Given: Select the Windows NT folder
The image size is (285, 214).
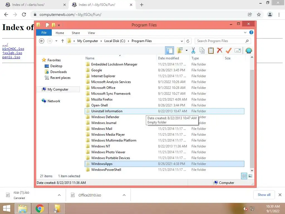Looking at the screenshot, I should pos(164,146).
